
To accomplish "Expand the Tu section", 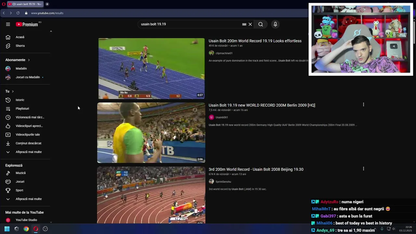I will [x=9, y=91].
